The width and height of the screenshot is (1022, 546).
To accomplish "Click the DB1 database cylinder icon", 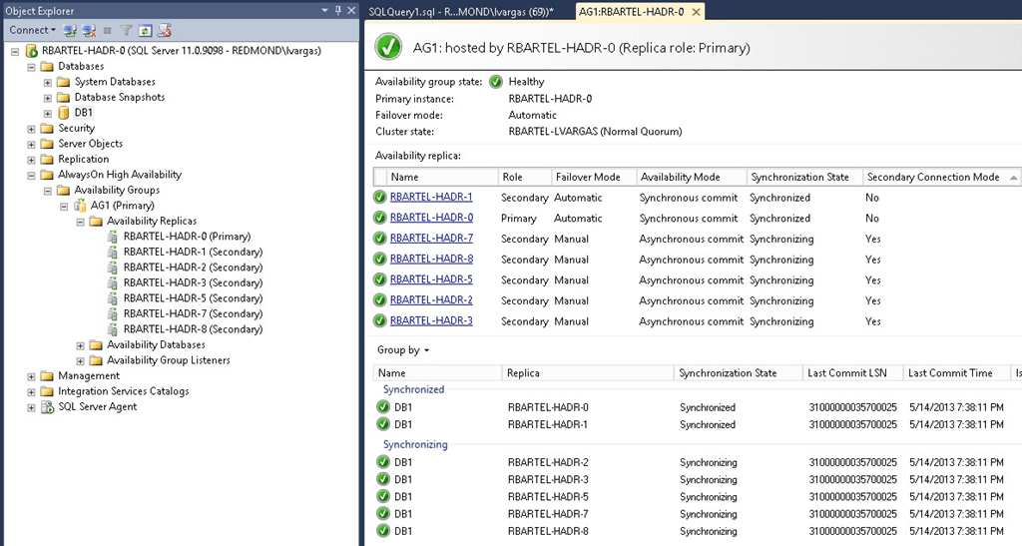I will (x=64, y=113).
